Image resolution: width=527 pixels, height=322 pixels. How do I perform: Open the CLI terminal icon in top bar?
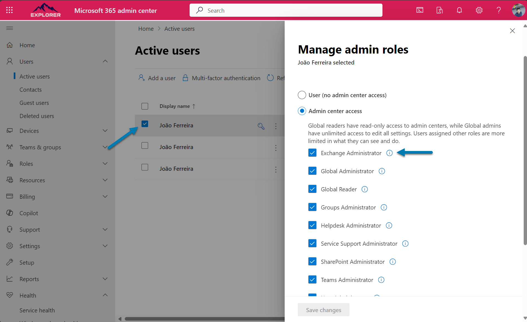click(420, 10)
